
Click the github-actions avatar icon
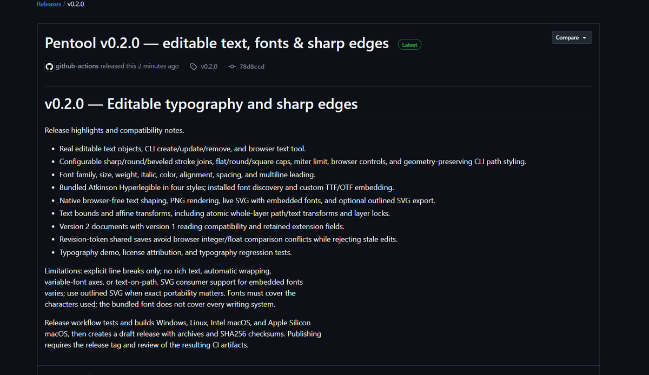pos(49,66)
